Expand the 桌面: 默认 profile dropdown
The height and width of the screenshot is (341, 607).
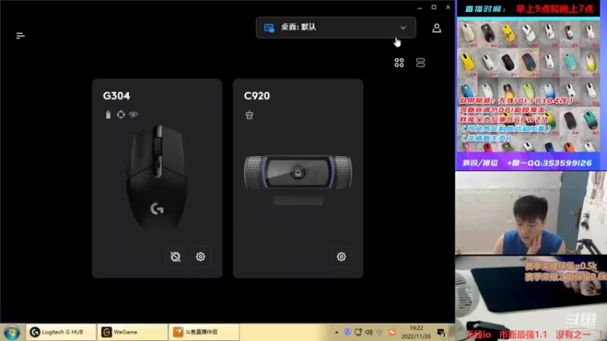tap(335, 27)
